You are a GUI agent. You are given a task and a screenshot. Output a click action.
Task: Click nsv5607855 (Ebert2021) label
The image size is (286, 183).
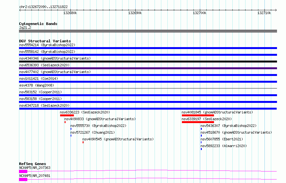222,139
